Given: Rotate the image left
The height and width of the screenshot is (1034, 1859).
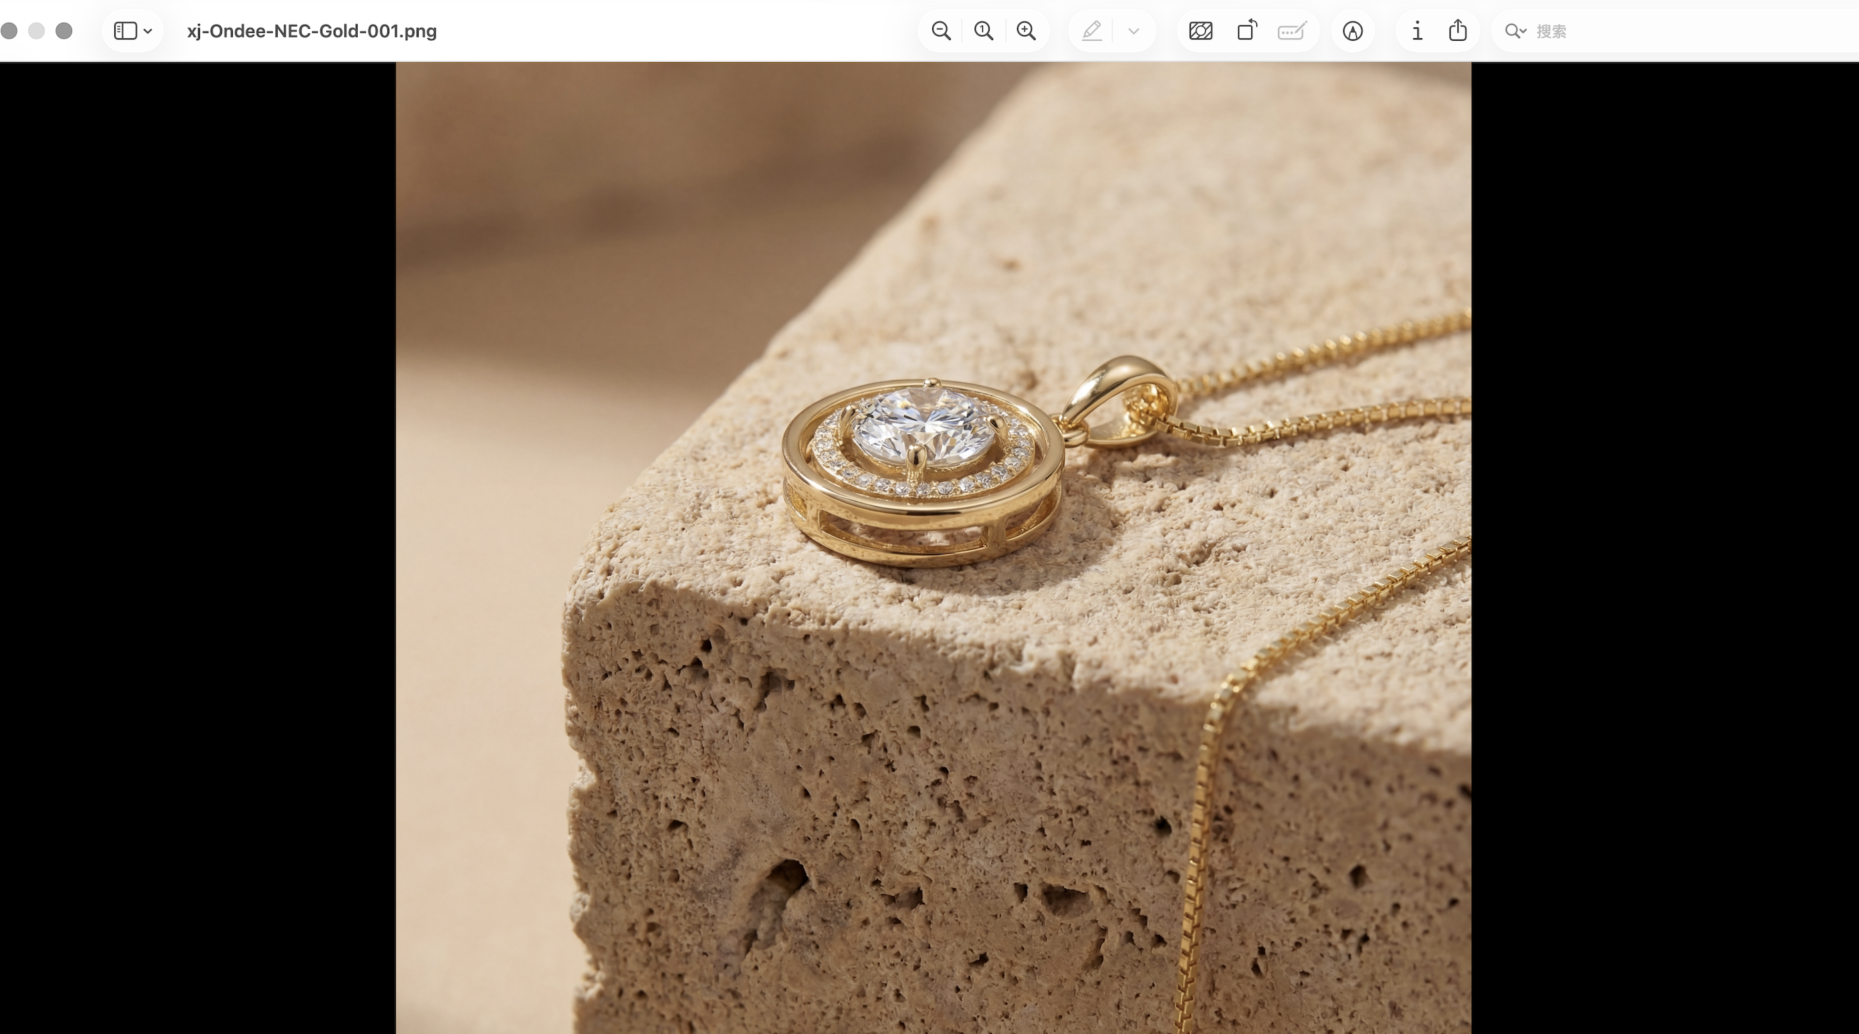Looking at the screenshot, I should pos(1246,31).
